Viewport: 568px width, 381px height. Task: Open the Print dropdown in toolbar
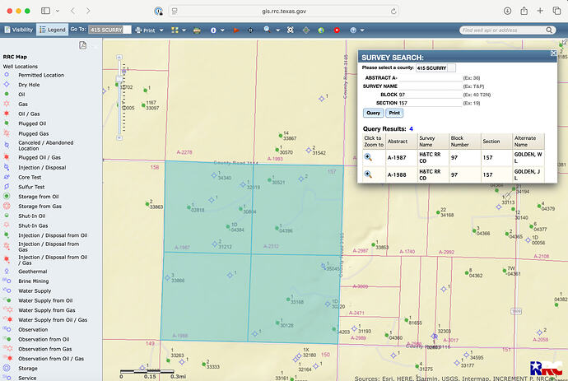pyautogui.click(x=150, y=29)
